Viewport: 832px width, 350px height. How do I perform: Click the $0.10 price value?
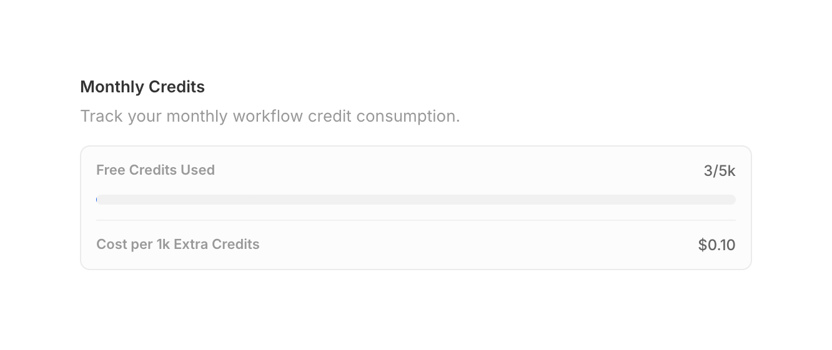click(x=716, y=245)
